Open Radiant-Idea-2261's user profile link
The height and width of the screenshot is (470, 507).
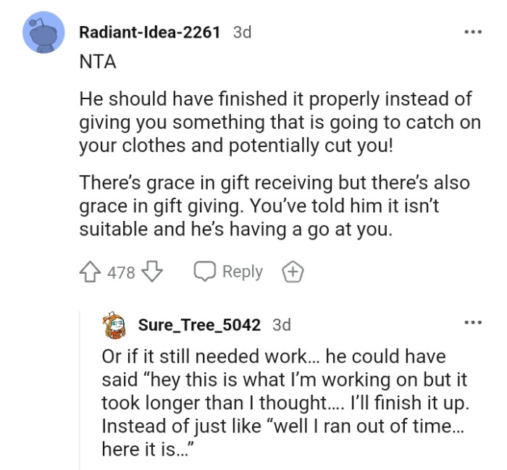tap(148, 33)
